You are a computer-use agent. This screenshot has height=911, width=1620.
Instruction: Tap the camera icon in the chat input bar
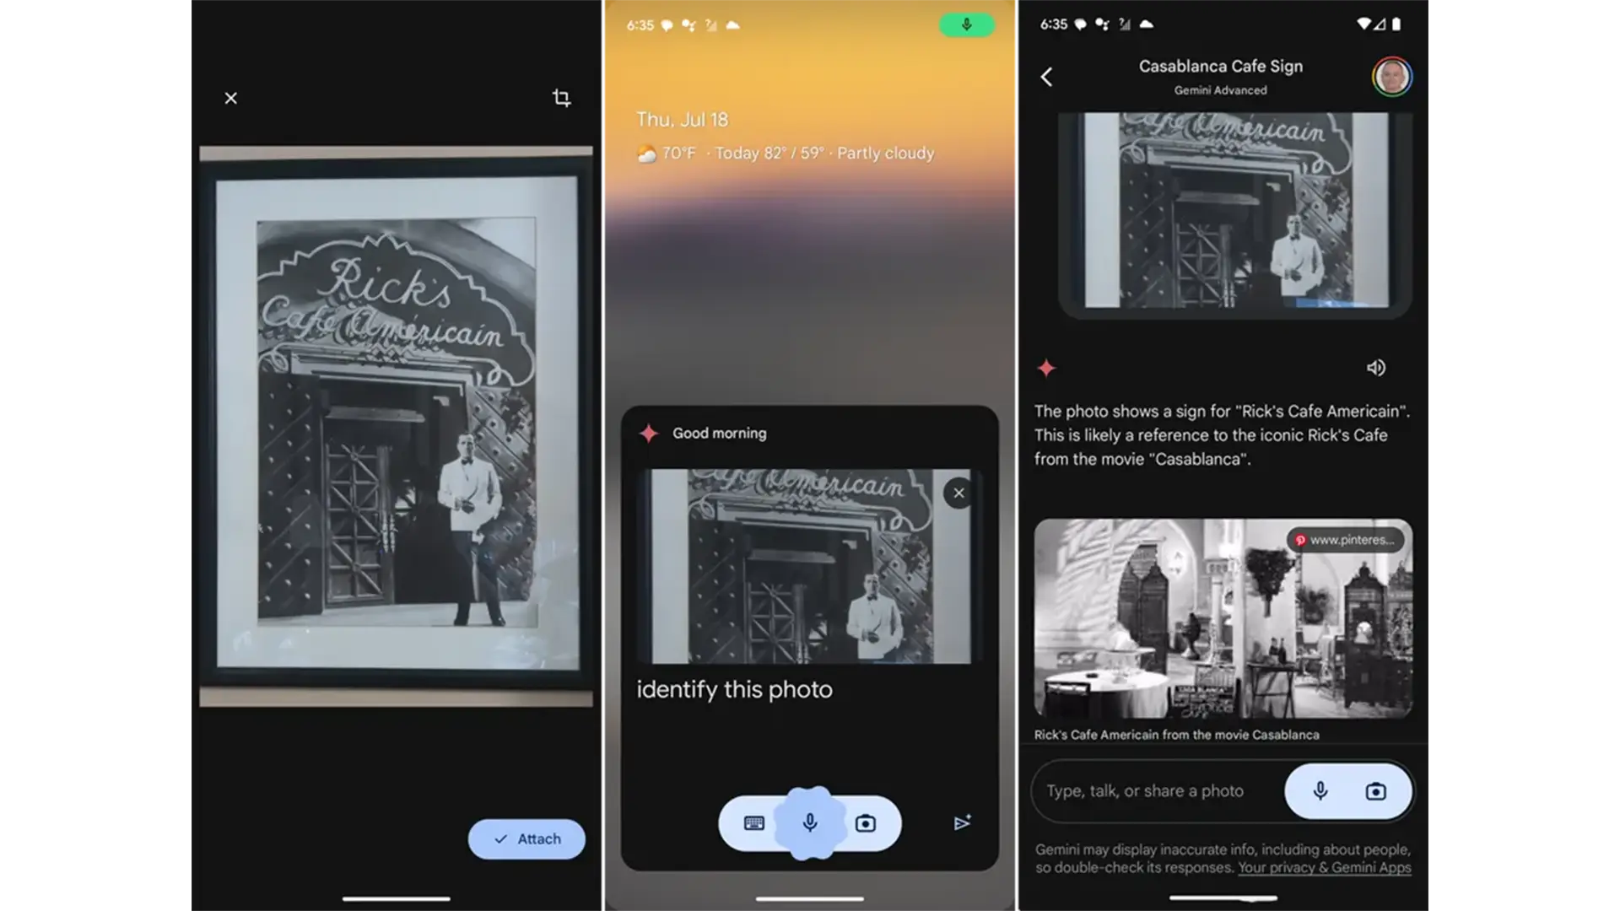point(1376,791)
